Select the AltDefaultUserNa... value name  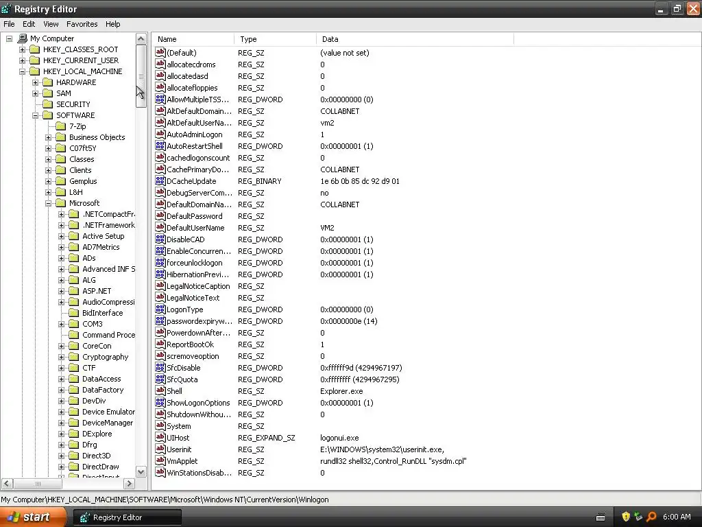[199, 123]
